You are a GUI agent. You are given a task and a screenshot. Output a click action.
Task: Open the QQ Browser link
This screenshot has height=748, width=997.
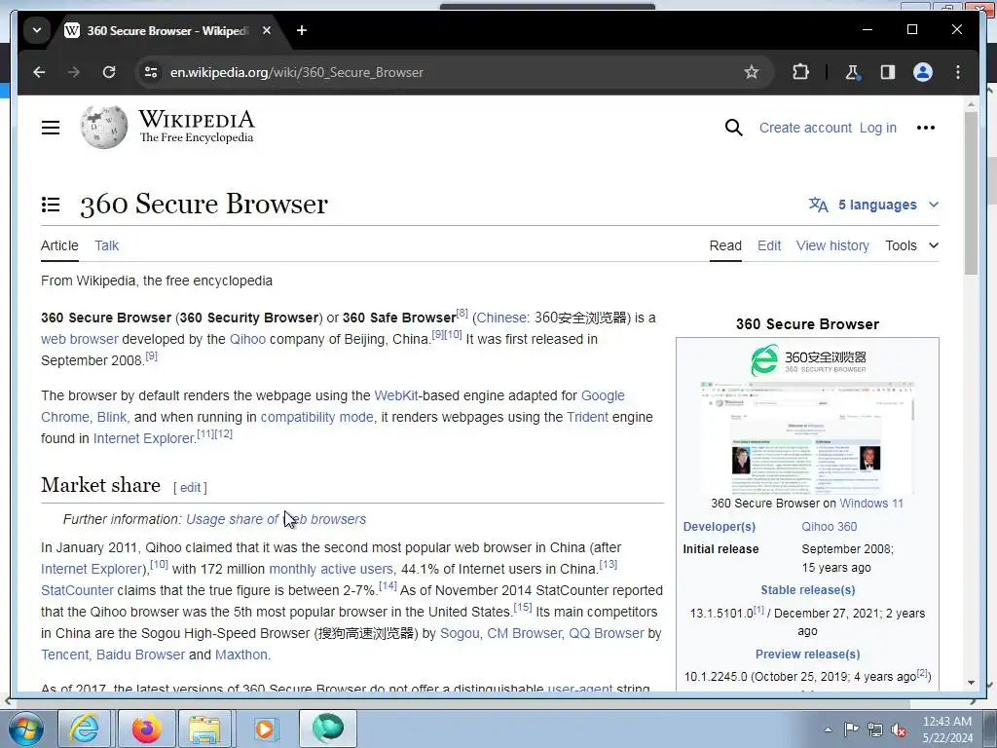[x=606, y=633]
